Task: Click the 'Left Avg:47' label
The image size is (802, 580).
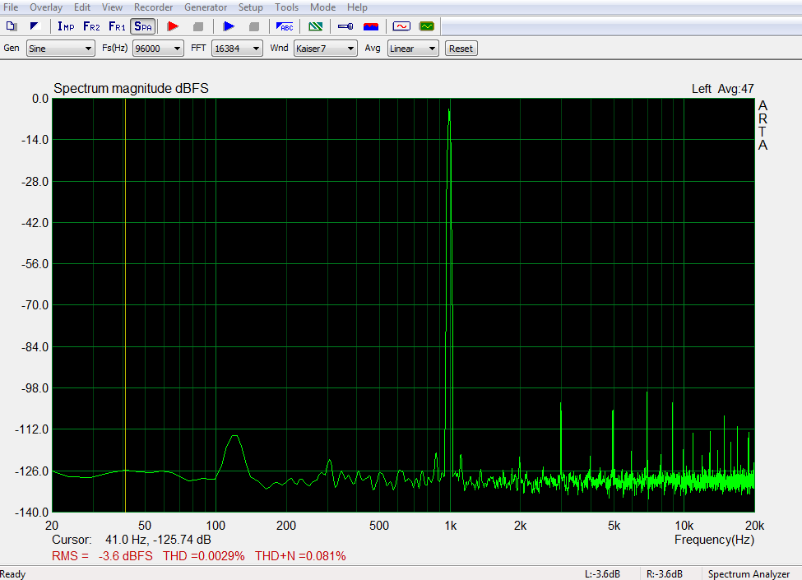Action: pos(723,89)
